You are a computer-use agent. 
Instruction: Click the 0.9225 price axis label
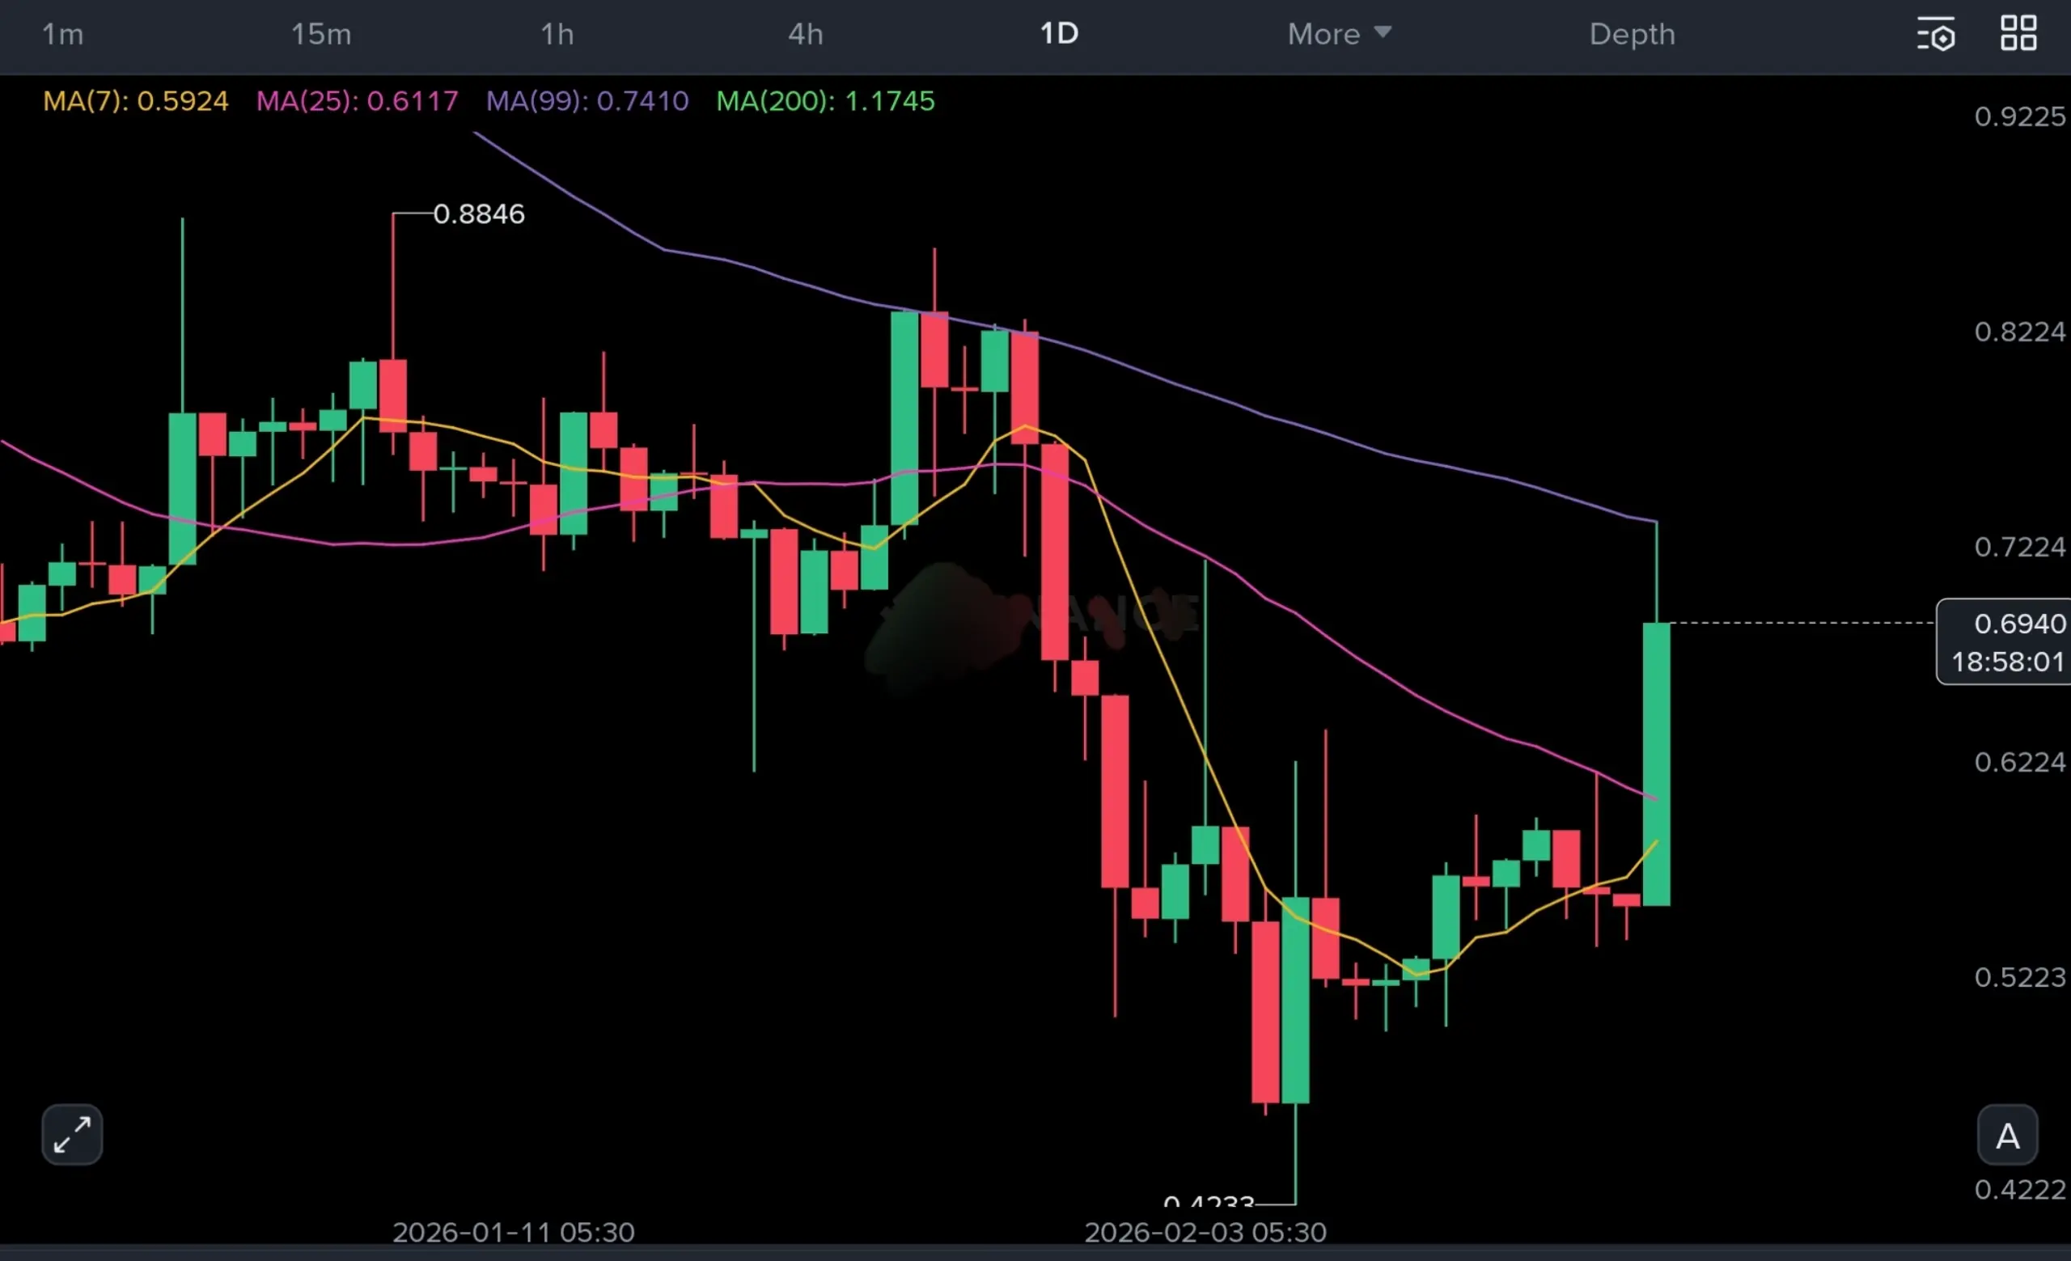tap(2019, 116)
